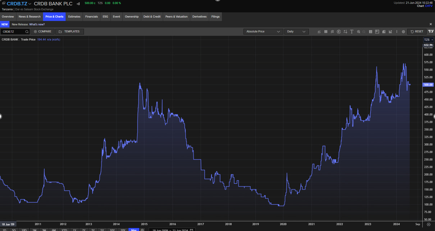Set range to 1M
The width and height of the screenshot is (435, 231).
34,230
